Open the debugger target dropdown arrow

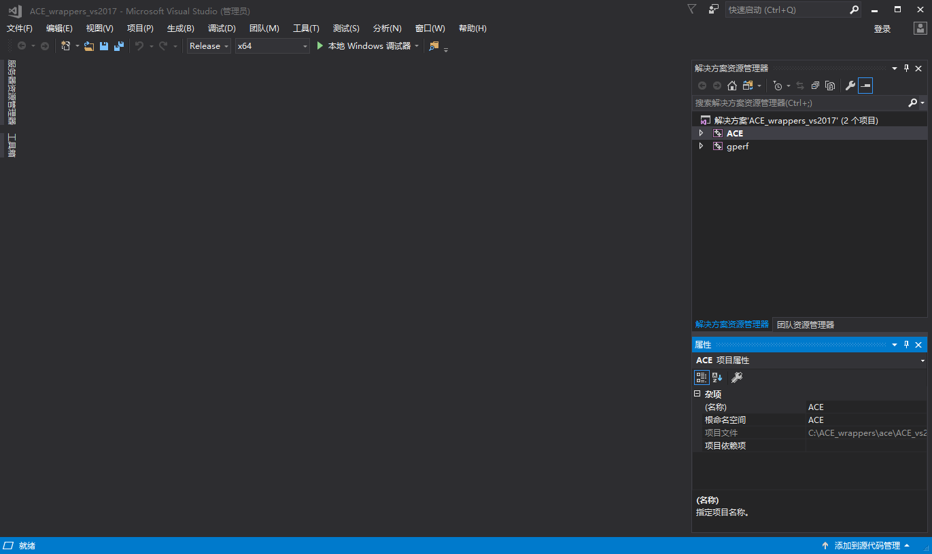coord(417,46)
